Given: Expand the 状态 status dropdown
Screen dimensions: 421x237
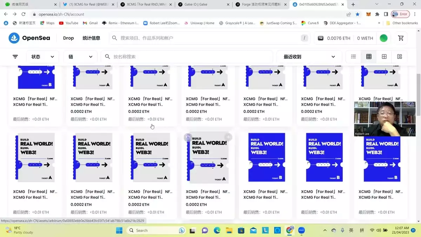Looking at the screenshot, I should pyautogui.click(x=42, y=57).
